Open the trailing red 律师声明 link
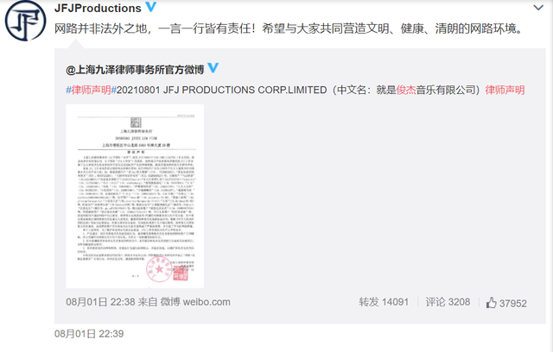Viewport: 553px width, 352px height. (x=505, y=90)
